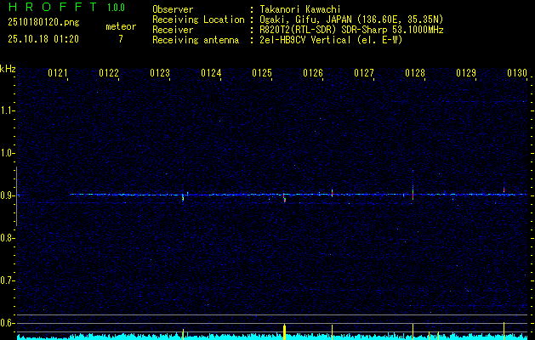
Task: Click the date stamp 25.10.18 01:20
Action: pos(43,39)
